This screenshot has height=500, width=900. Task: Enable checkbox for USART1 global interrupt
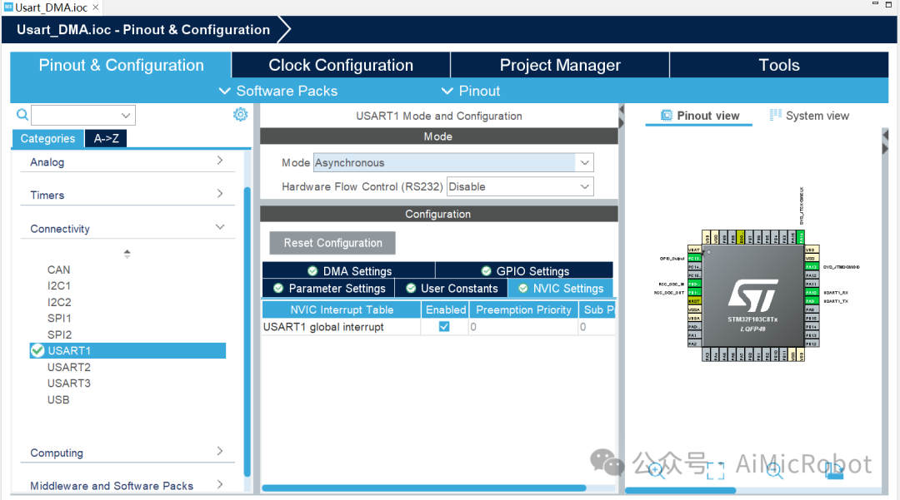[444, 326]
